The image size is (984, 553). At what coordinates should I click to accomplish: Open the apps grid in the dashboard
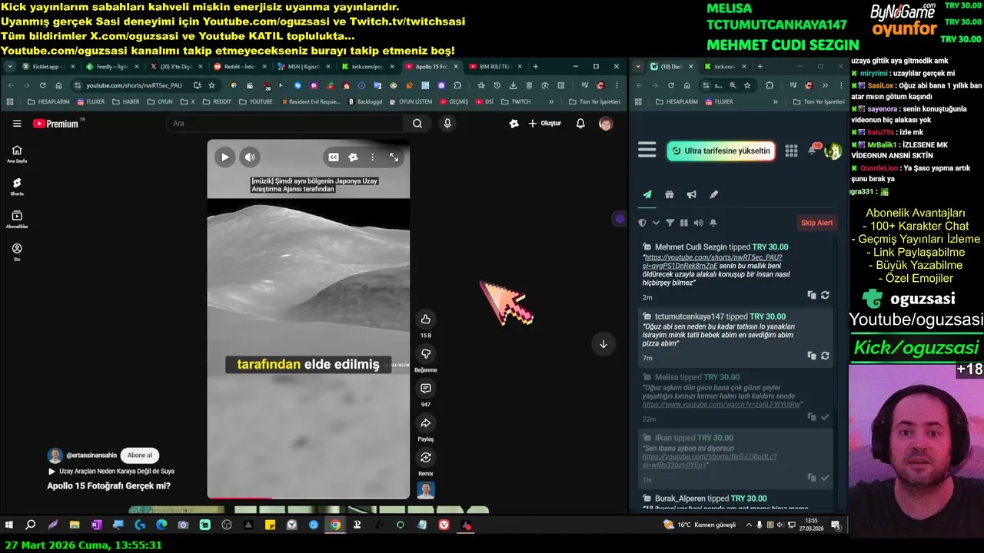791,151
